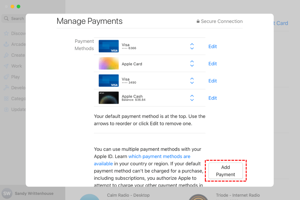This screenshot has width=300, height=200.
Task: Select the Play rocket icon in sidebar
Action: coord(6,77)
